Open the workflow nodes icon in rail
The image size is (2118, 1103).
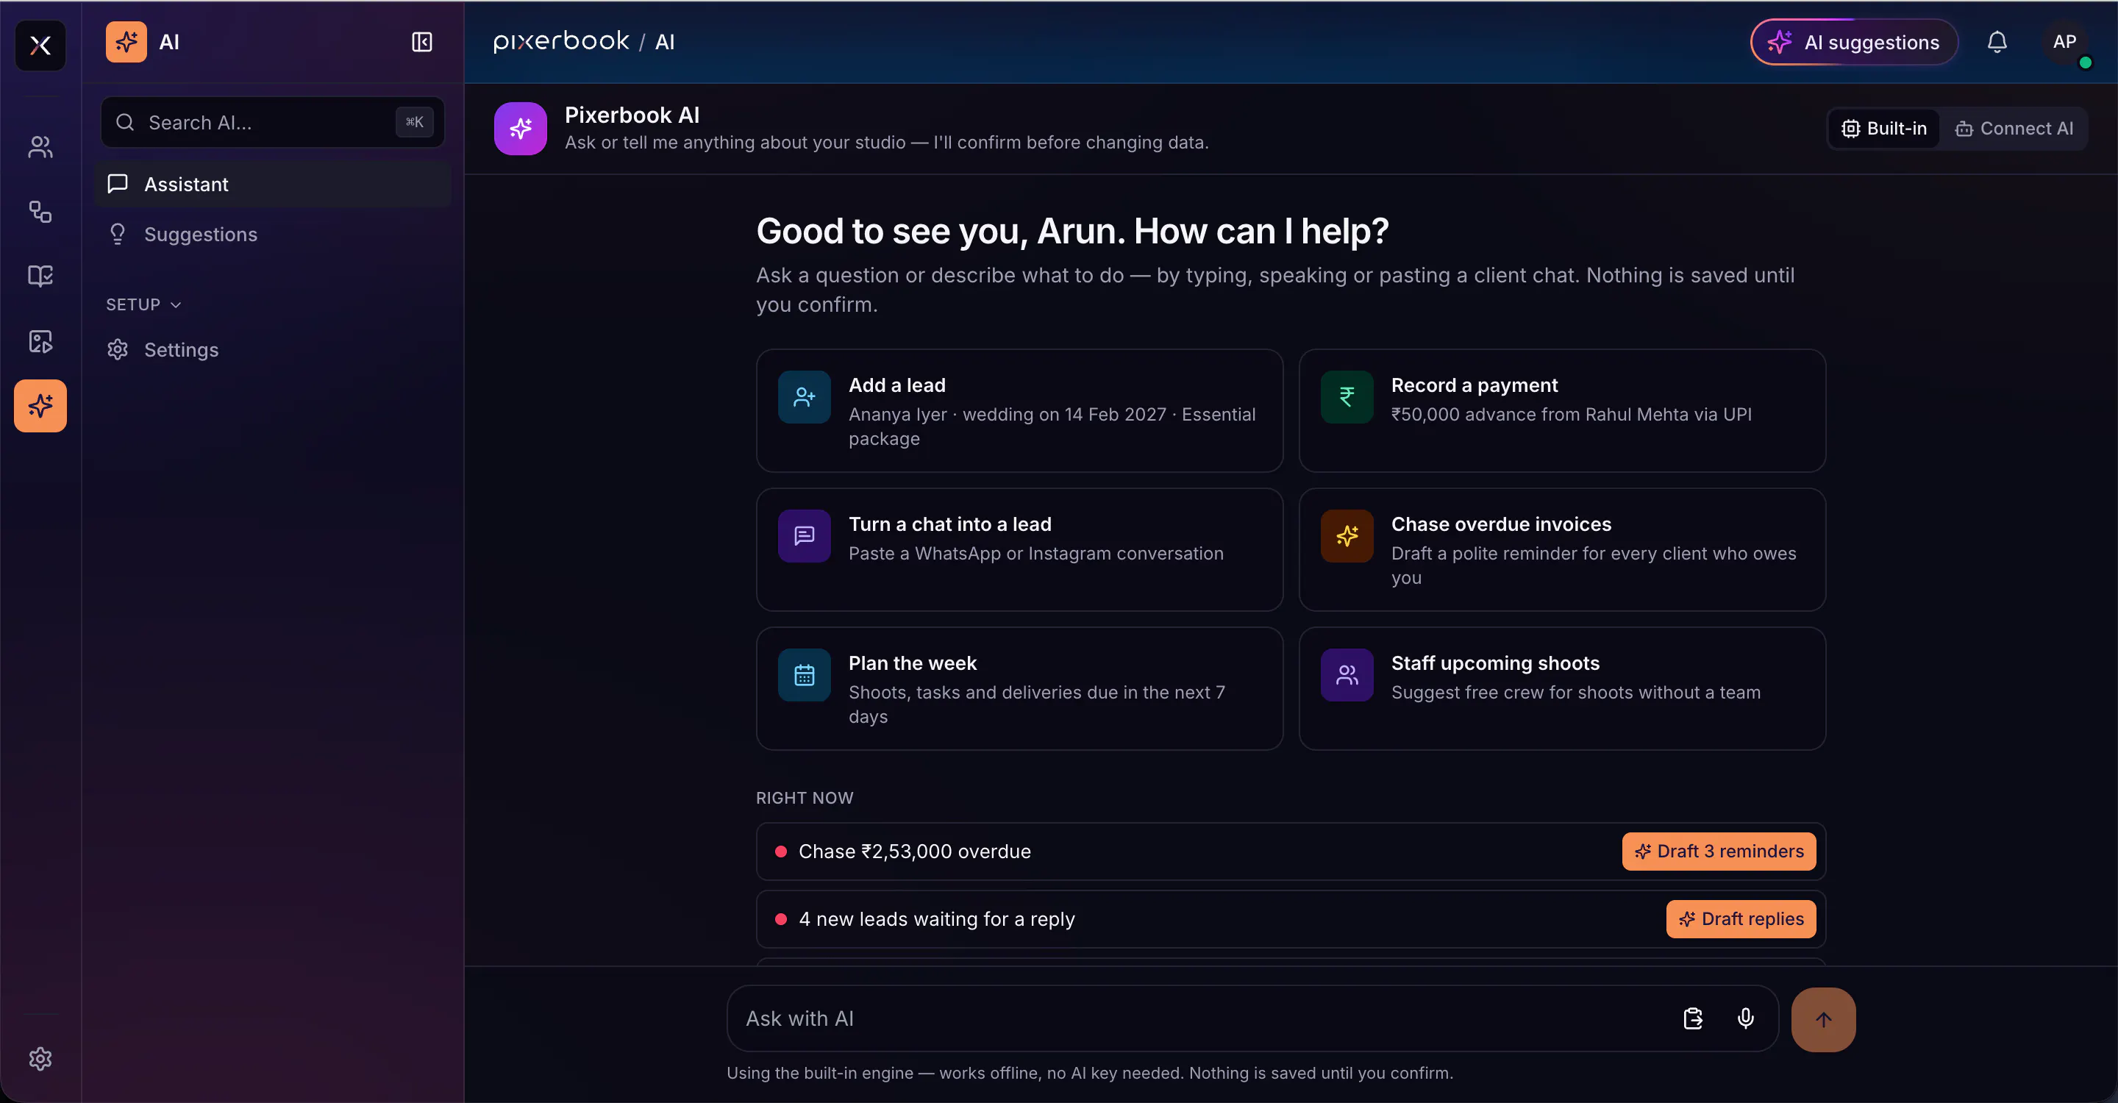pyautogui.click(x=40, y=211)
